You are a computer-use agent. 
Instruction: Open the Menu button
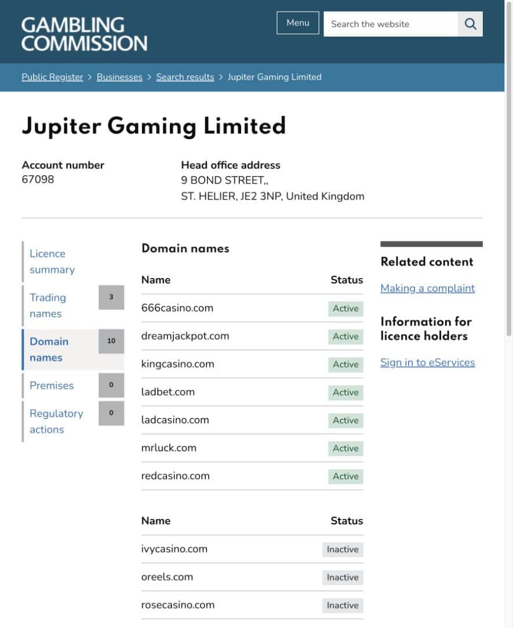coord(298,23)
